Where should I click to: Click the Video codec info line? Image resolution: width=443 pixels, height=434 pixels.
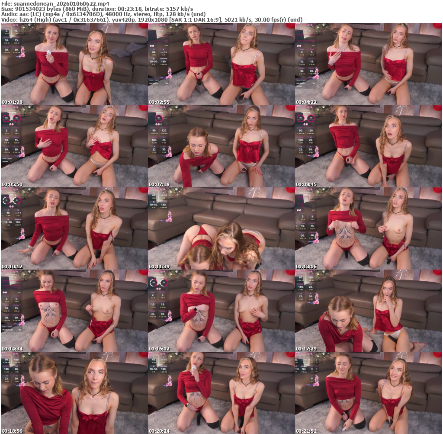pyautogui.click(x=151, y=19)
